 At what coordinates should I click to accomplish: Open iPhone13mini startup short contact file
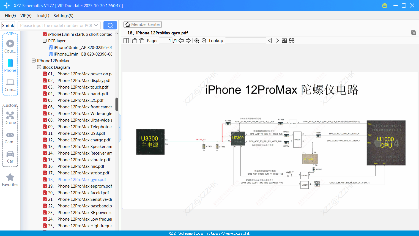tap(77, 34)
